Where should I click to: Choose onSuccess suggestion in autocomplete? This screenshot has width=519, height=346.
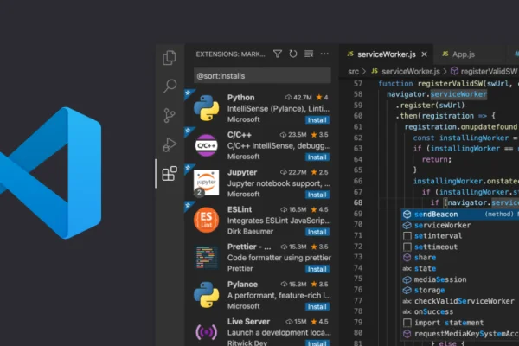pyautogui.click(x=460, y=311)
